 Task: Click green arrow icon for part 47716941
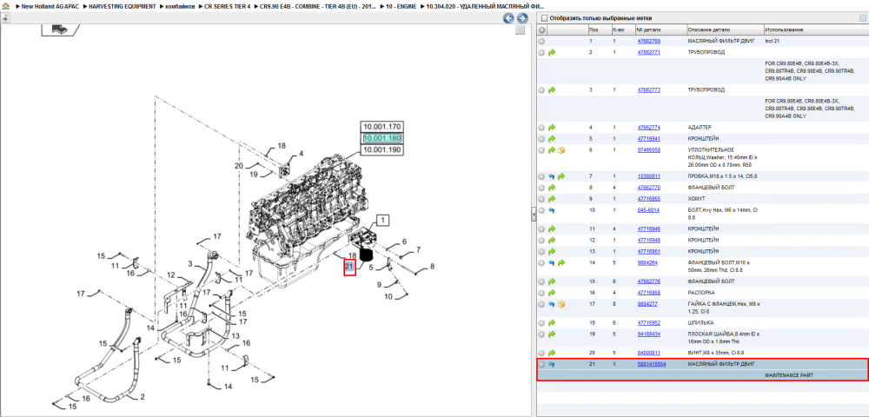[x=552, y=138]
